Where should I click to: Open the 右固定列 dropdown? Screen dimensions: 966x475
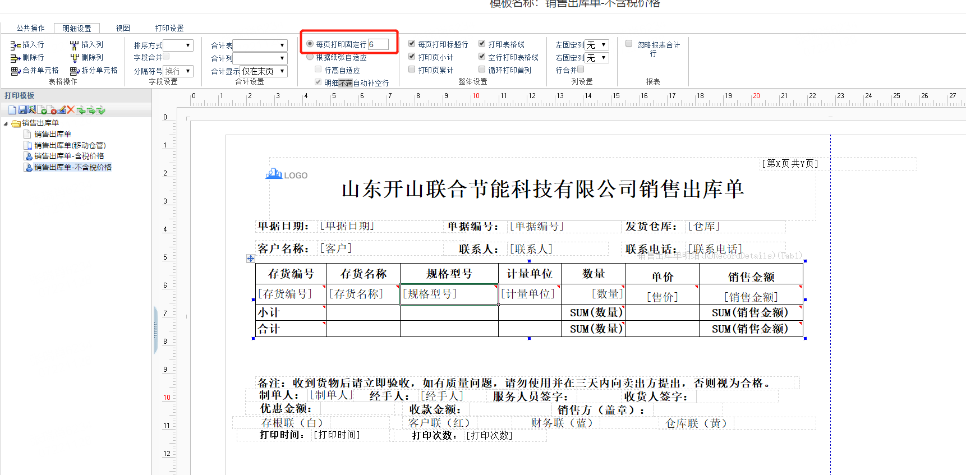point(597,58)
